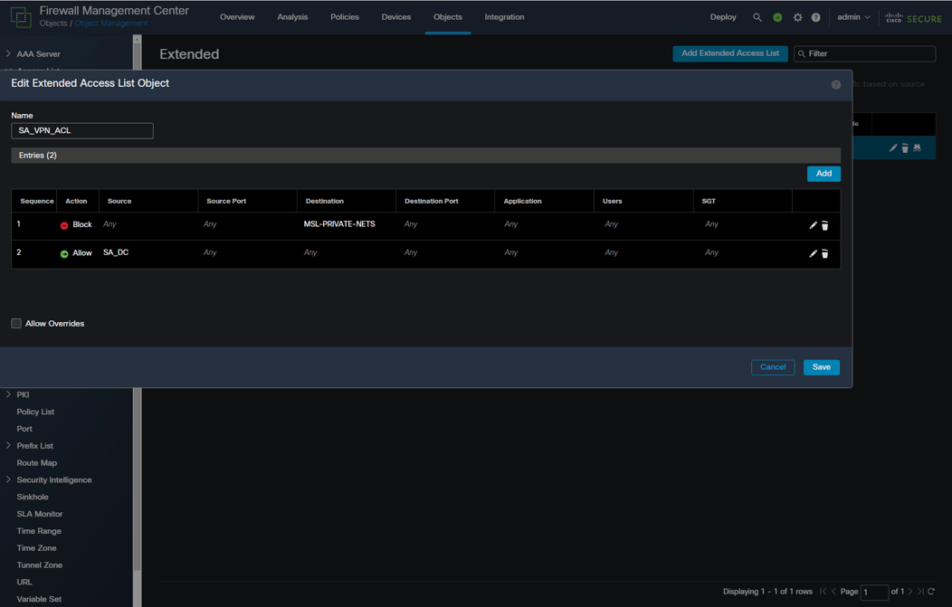Go to first page arrow icon
952x607 pixels.
click(x=823, y=592)
